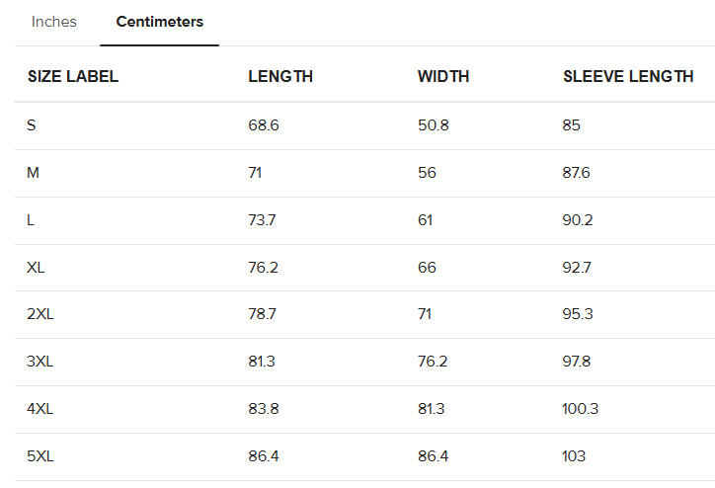Screen dimensions: 715x488
Task: Select the S size row label
Action: (x=31, y=125)
